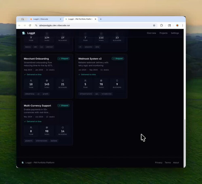Click the footer Loggit logo icon
202x184 pixels.
(x=23, y=163)
